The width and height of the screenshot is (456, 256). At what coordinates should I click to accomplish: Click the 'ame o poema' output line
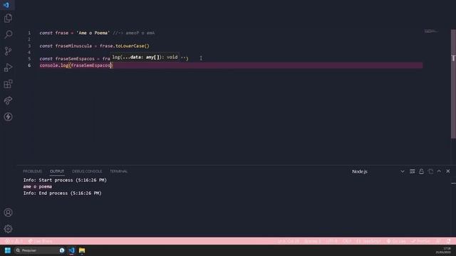[38, 186]
